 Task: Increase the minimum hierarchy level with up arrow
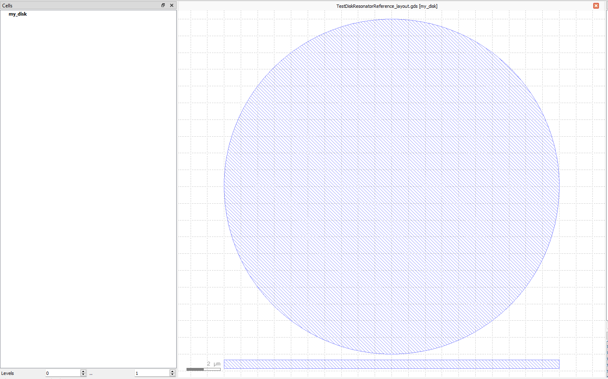[x=83, y=372]
